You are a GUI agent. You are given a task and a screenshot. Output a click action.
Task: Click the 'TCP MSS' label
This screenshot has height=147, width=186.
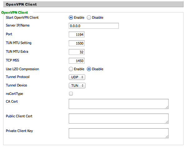(x=12, y=60)
